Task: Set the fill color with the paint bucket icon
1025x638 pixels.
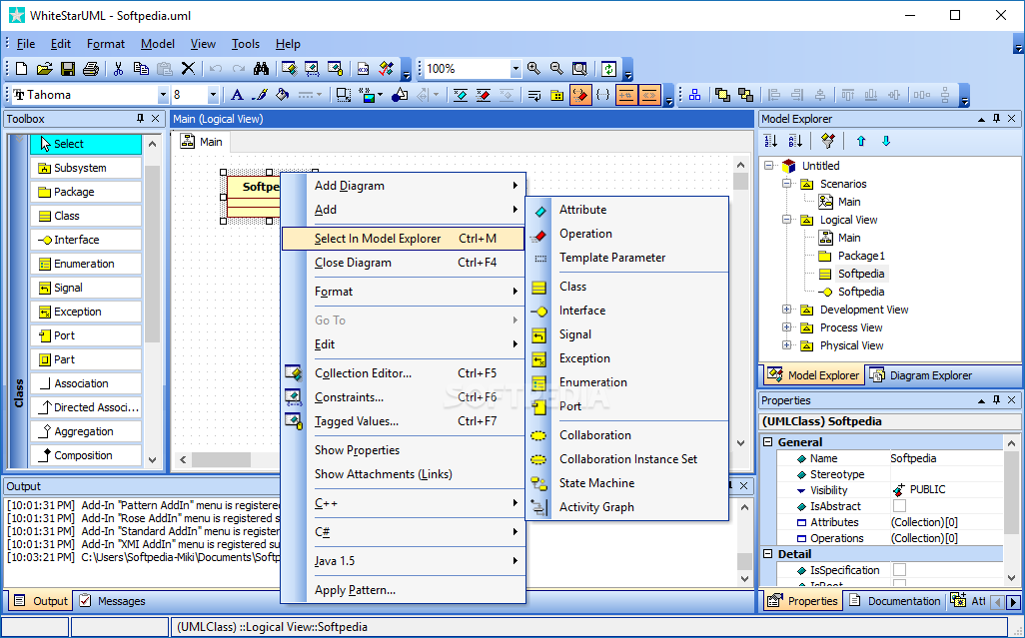Action: [x=283, y=95]
